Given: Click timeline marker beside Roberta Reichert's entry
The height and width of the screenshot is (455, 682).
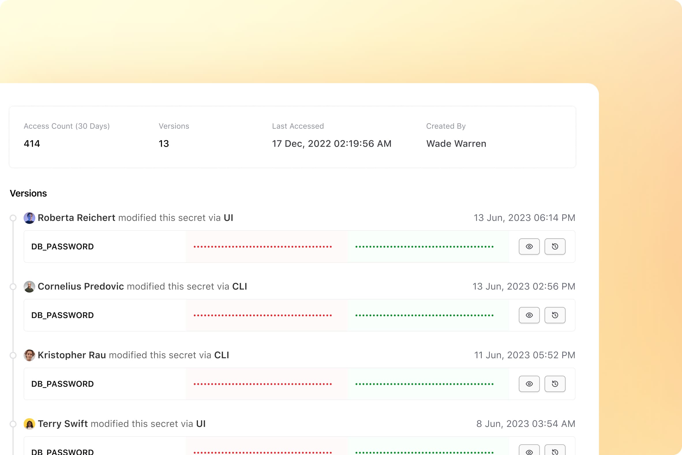Looking at the screenshot, I should 13,218.
